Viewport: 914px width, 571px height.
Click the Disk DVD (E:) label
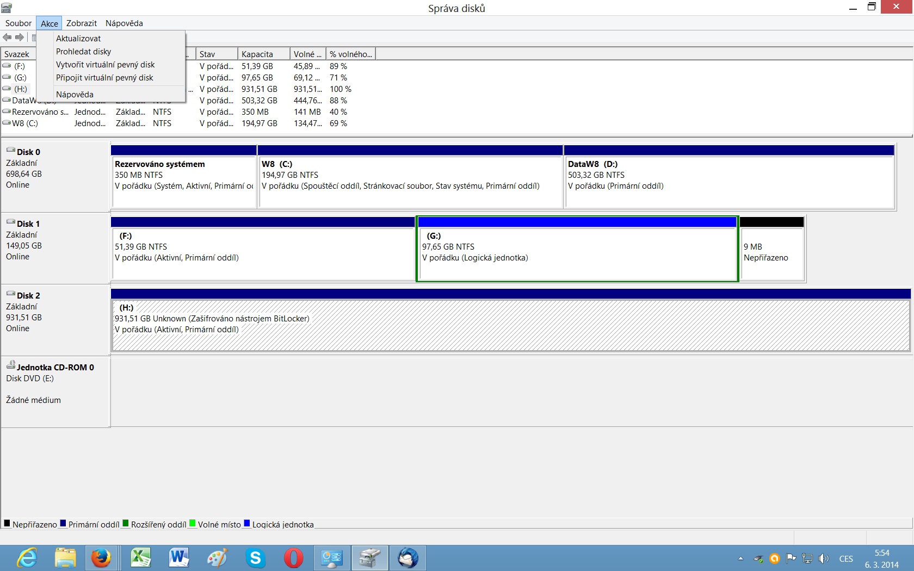point(30,378)
